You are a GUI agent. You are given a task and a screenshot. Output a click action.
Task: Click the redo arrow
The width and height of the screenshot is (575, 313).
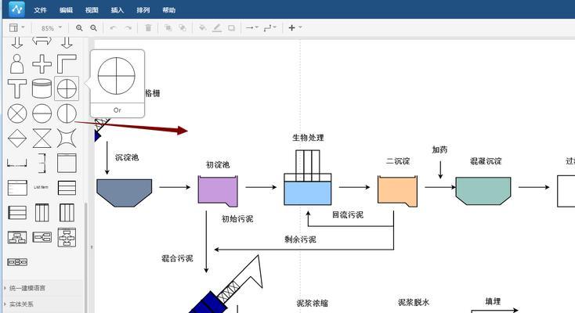[x=128, y=28]
